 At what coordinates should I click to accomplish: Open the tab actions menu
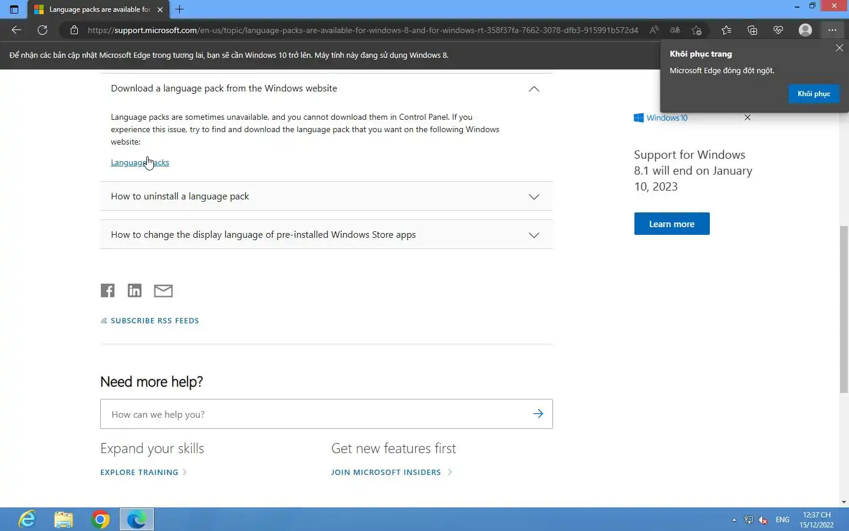point(14,9)
